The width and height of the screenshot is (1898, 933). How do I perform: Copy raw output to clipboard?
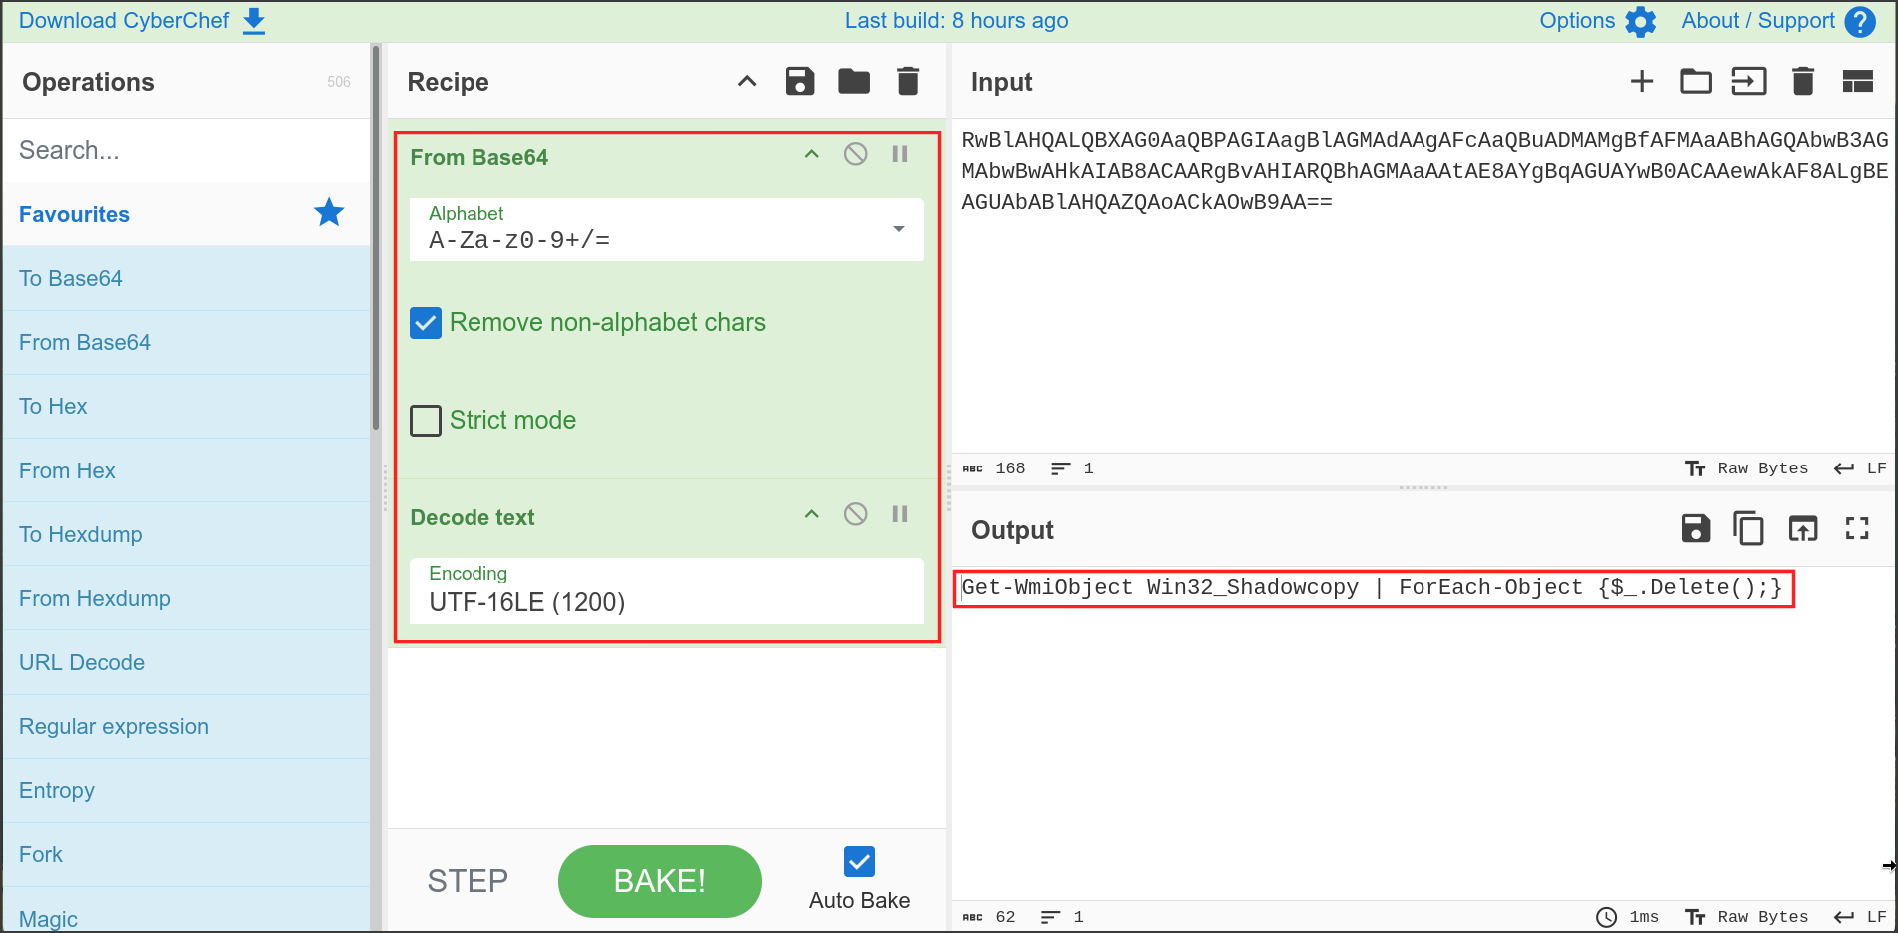(x=1749, y=529)
